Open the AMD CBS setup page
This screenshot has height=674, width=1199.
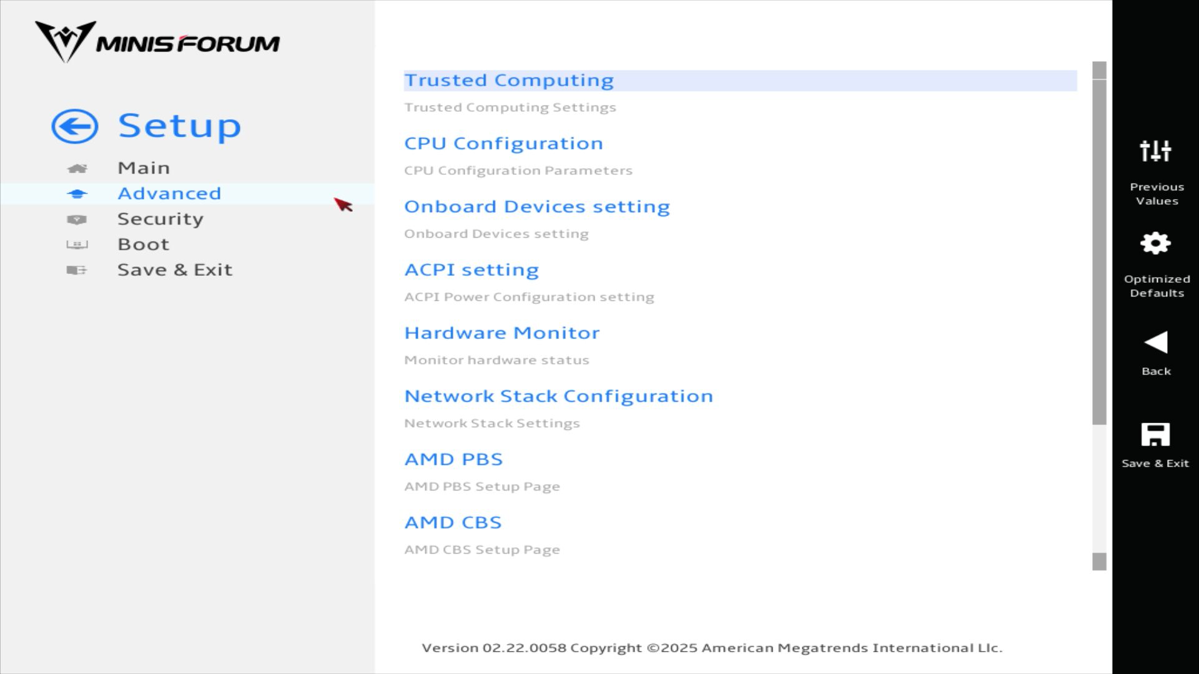click(453, 522)
